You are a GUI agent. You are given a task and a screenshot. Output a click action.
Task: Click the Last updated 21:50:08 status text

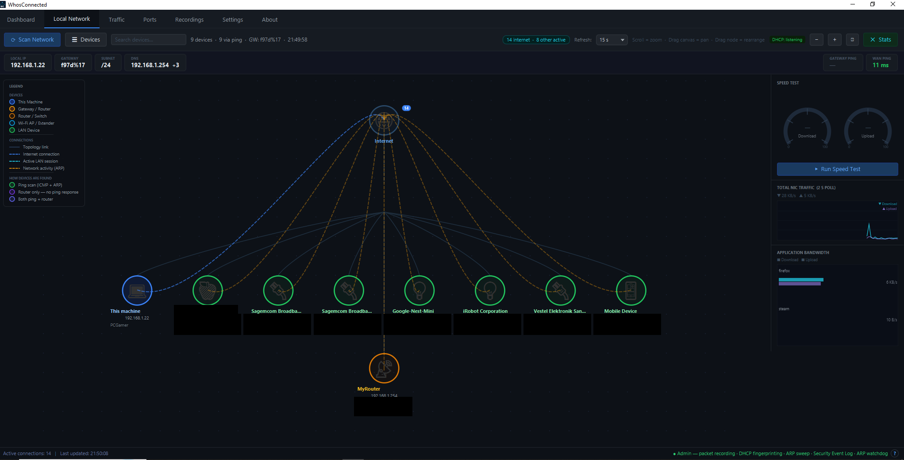tap(84, 453)
